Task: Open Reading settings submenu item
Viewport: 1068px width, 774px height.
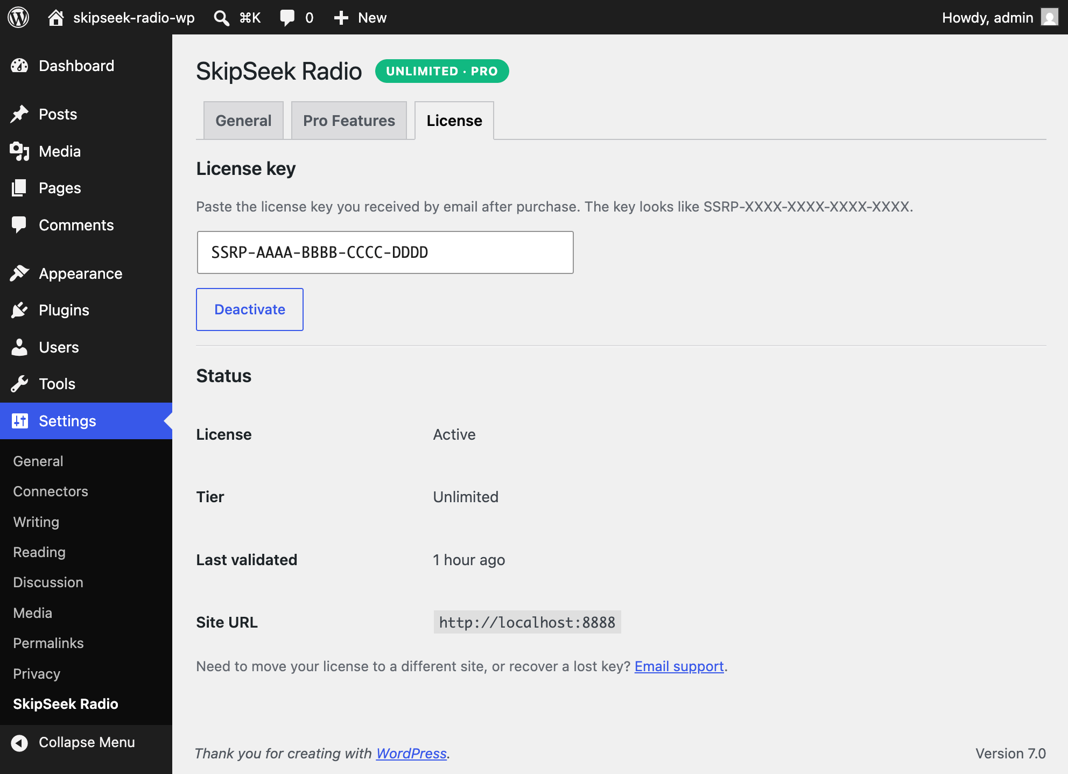Action: tap(39, 552)
